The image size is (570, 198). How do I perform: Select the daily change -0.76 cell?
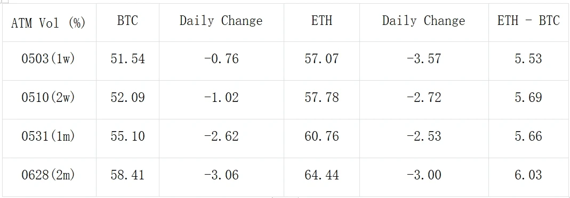221,61
